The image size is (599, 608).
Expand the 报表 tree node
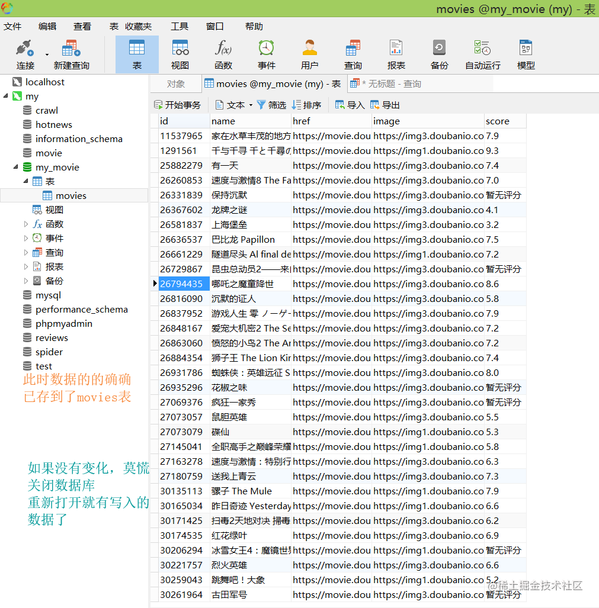pyautogui.click(x=25, y=266)
